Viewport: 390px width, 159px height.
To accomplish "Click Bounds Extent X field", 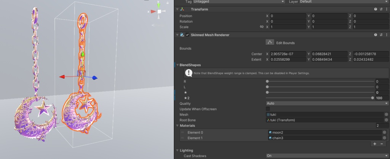I will click(288, 60).
